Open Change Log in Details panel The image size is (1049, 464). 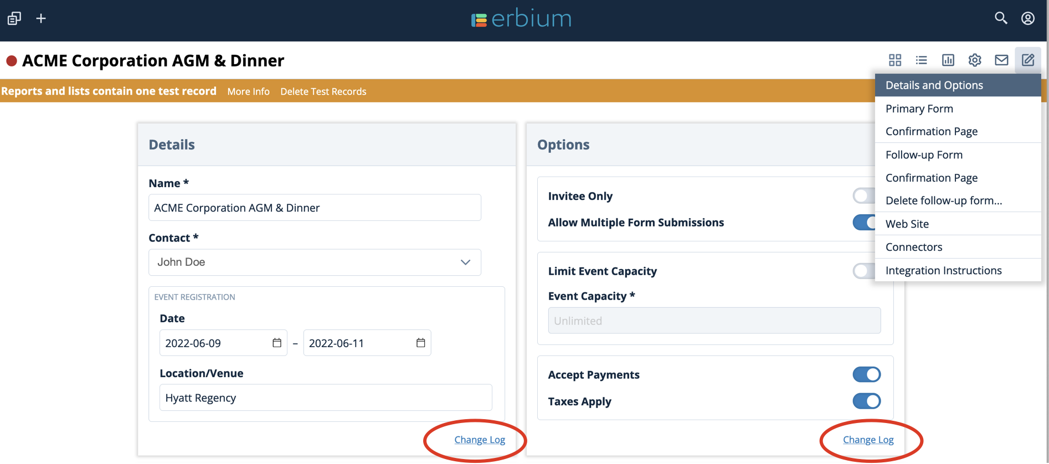480,440
